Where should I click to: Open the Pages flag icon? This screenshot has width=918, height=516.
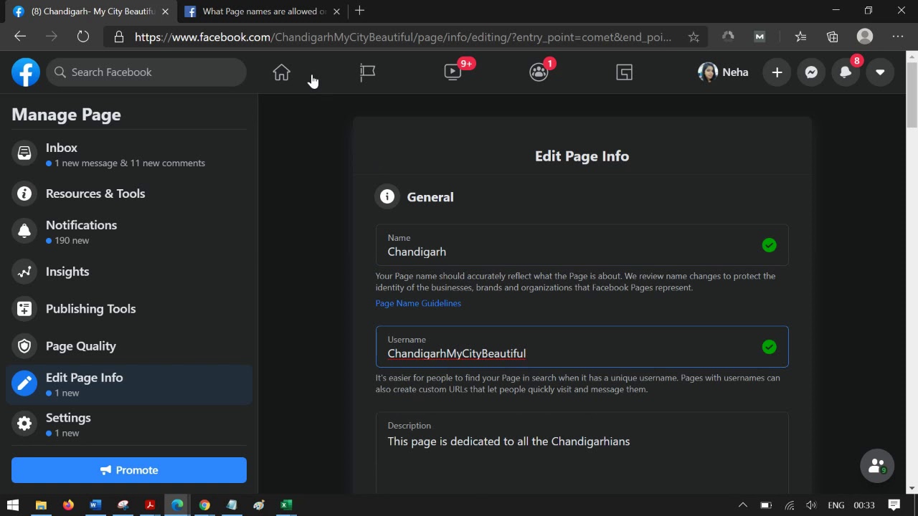click(x=367, y=72)
